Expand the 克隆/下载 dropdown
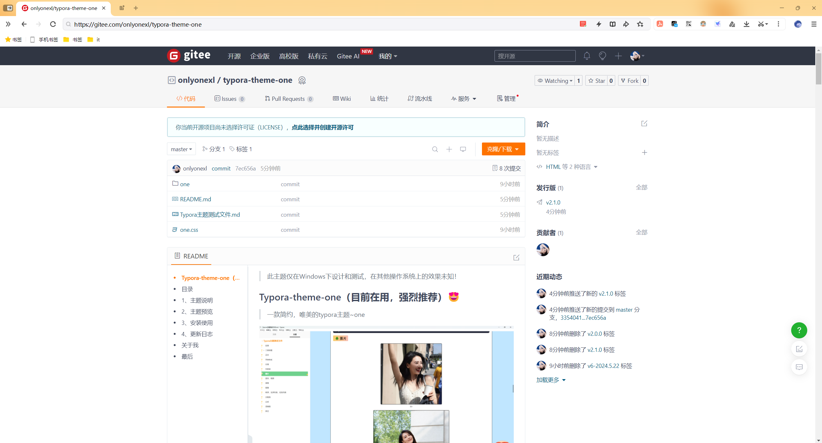This screenshot has width=822, height=443. [x=503, y=149]
